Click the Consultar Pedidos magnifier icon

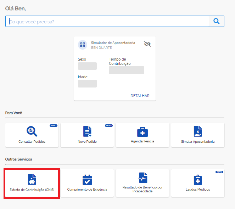(x=32, y=131)
